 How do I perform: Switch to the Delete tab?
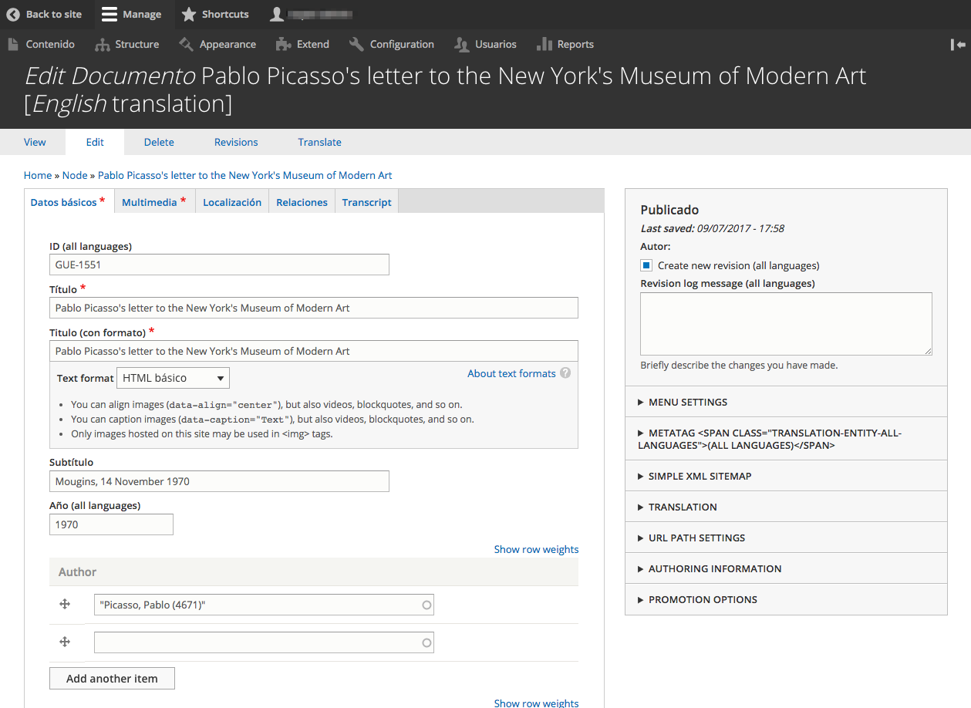tap(159, 142)
